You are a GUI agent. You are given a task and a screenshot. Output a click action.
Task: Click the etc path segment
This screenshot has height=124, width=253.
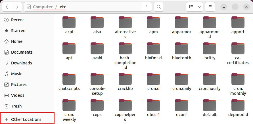63,7
